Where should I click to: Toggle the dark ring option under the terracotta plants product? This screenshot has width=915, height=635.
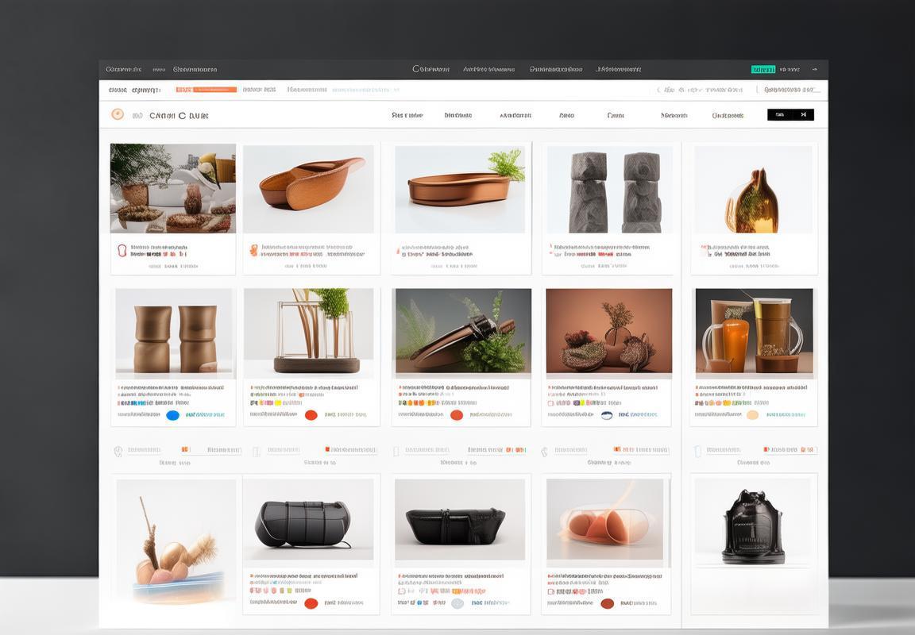(x=607, y=414)
